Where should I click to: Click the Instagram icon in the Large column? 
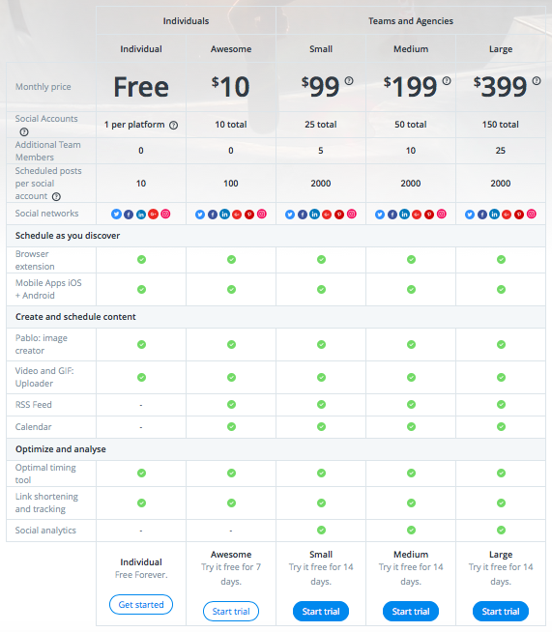[532, 214]
